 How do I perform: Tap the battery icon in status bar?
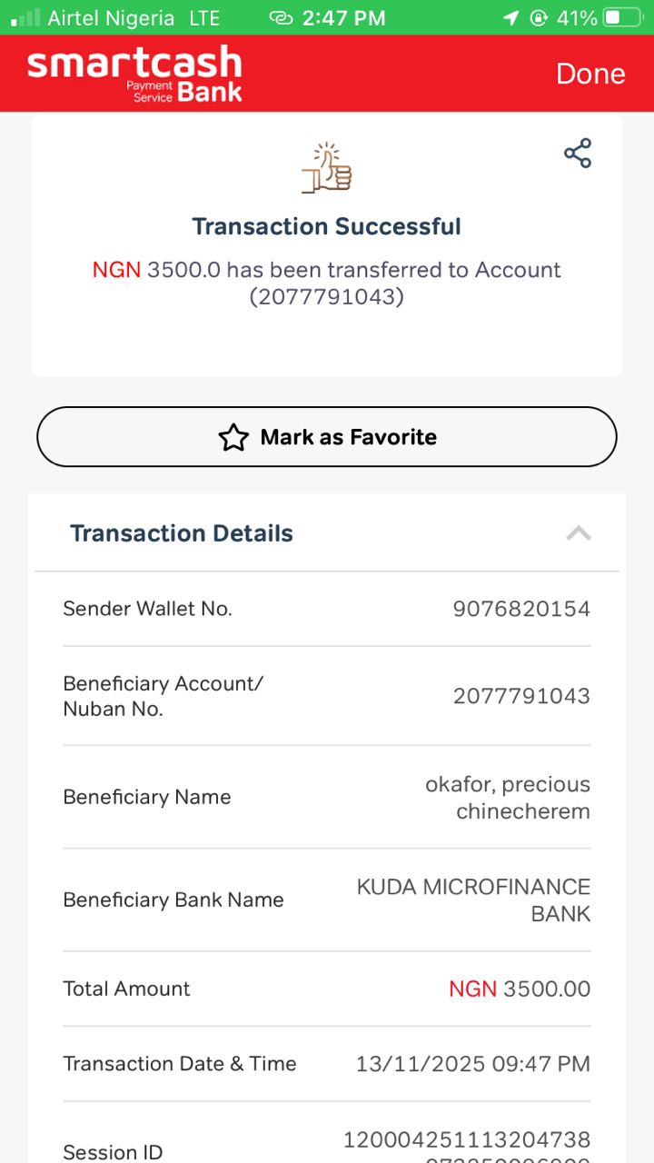623,17
